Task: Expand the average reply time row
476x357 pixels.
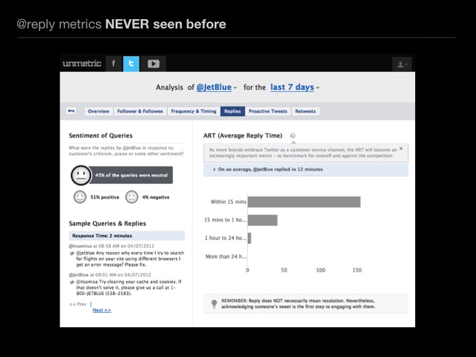Action: pyautogui.click(x=305, y=169)
